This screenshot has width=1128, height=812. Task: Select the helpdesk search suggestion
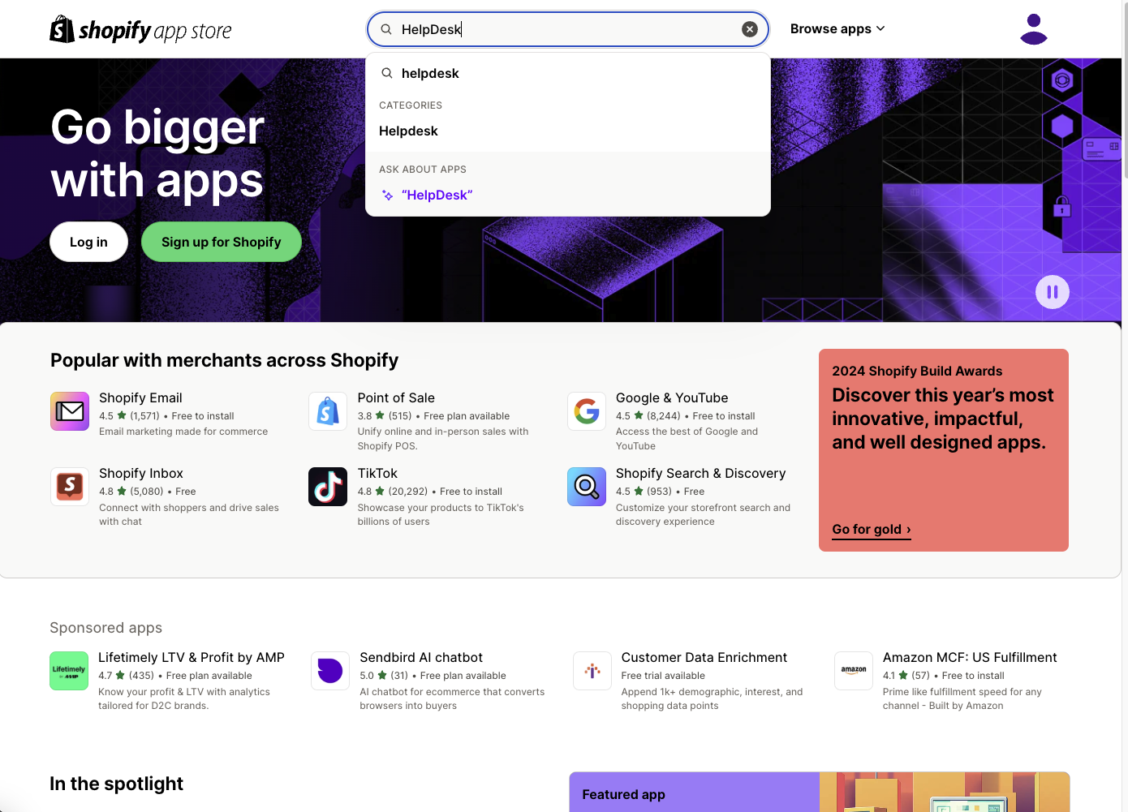point(568,73)
